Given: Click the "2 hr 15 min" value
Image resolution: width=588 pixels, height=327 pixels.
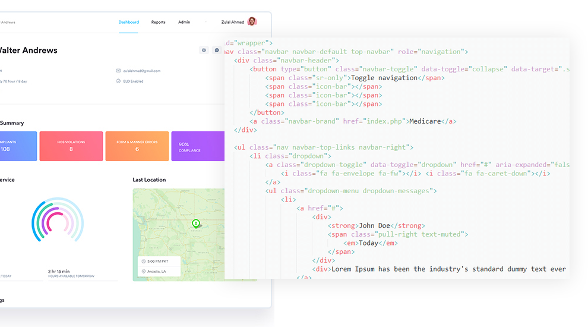Looking at the screenshot, I should (59, 271).
